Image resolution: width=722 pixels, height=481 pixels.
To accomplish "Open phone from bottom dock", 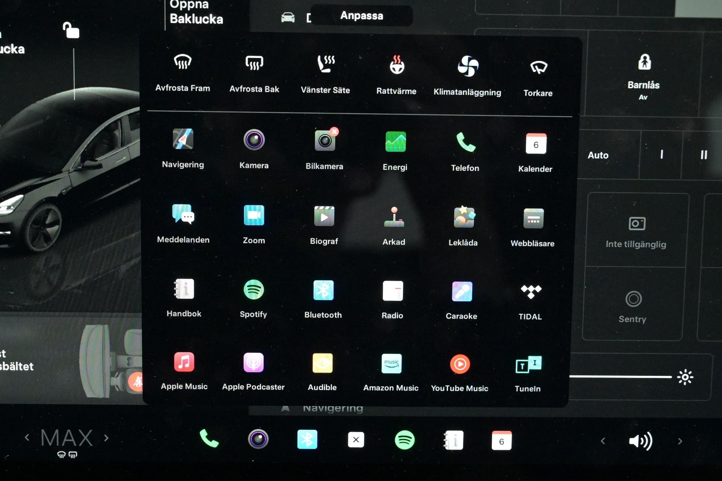I will pos(209,438).
